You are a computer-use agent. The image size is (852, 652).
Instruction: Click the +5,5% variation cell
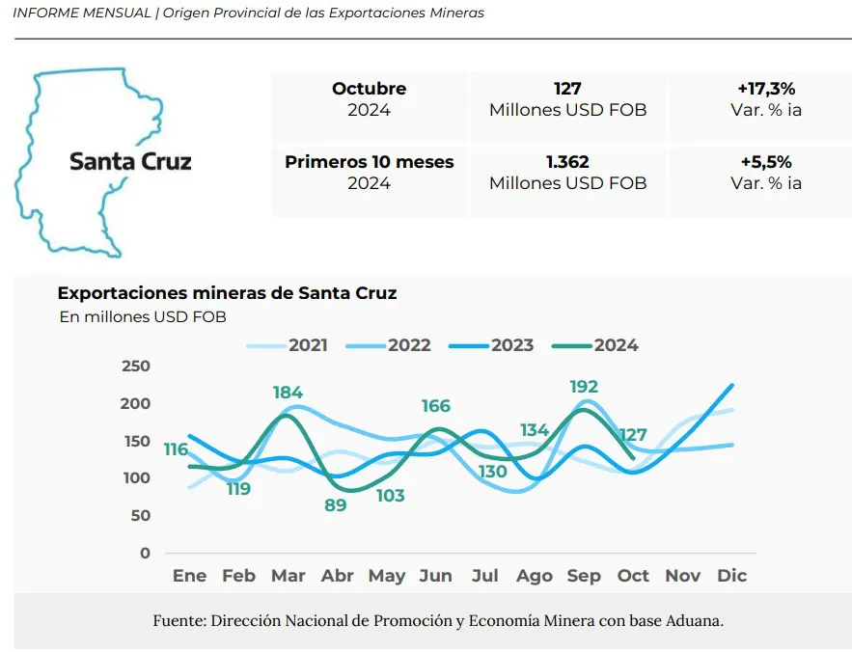tap(766, 172)
